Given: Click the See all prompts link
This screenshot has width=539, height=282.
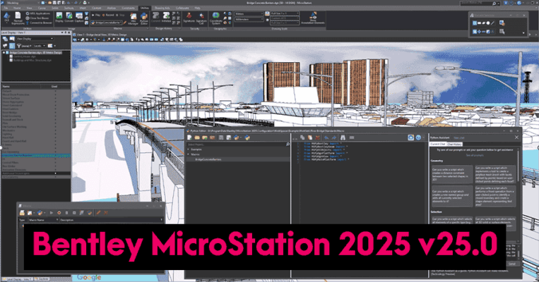Looking at the screenshot, I should point(475,155).
